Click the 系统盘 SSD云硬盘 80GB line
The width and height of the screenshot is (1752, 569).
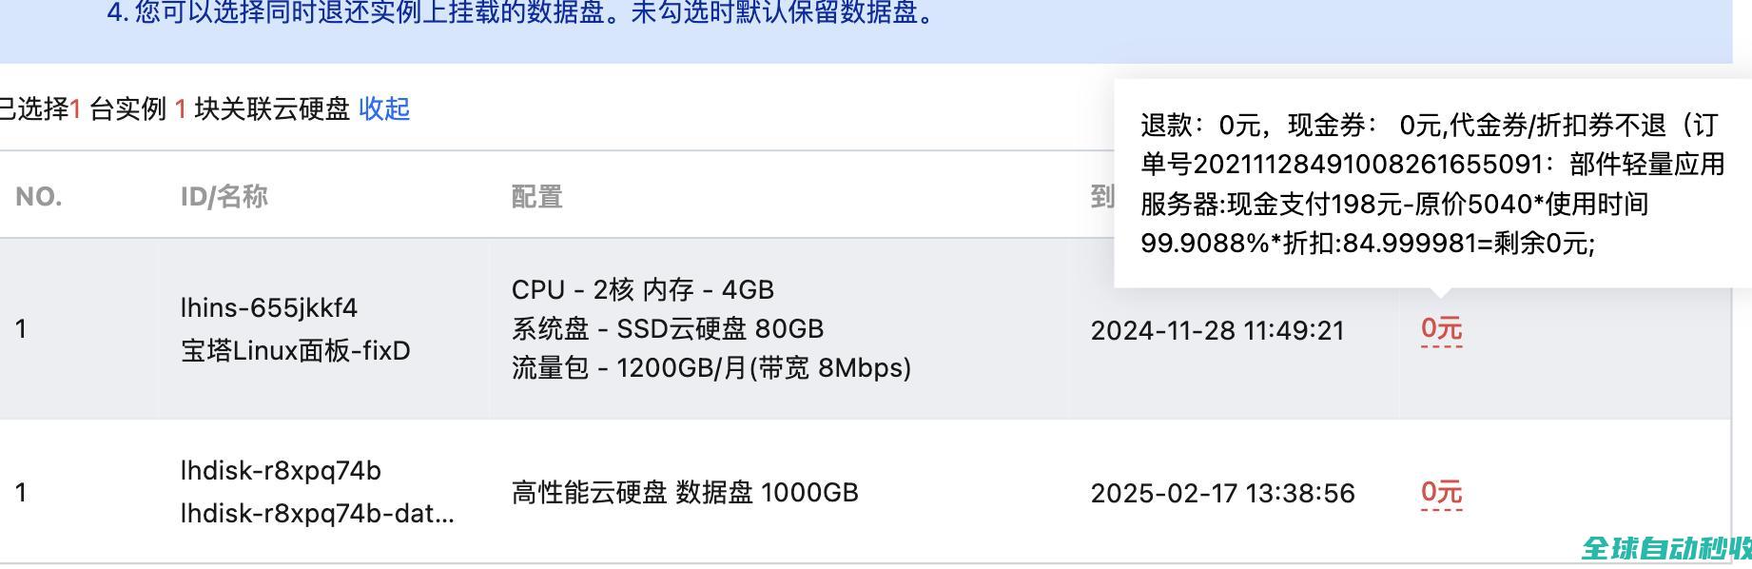point(668,329)
